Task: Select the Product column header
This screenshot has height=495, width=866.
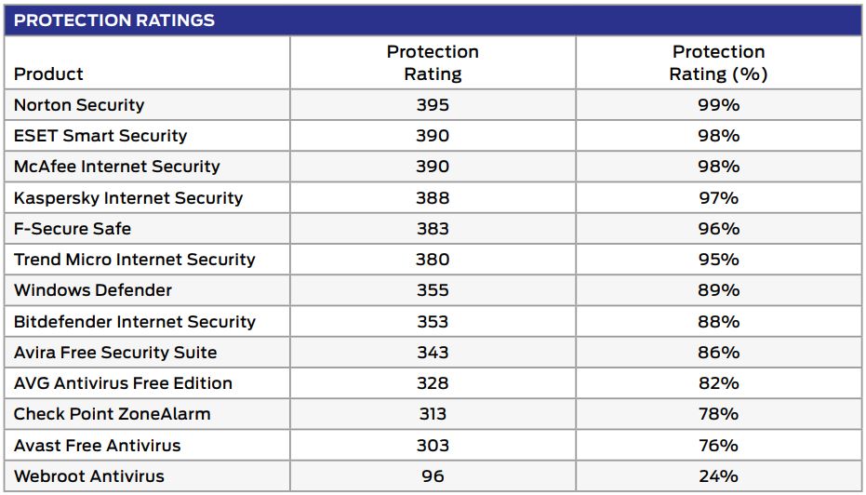Action: (x=48, y=74)
